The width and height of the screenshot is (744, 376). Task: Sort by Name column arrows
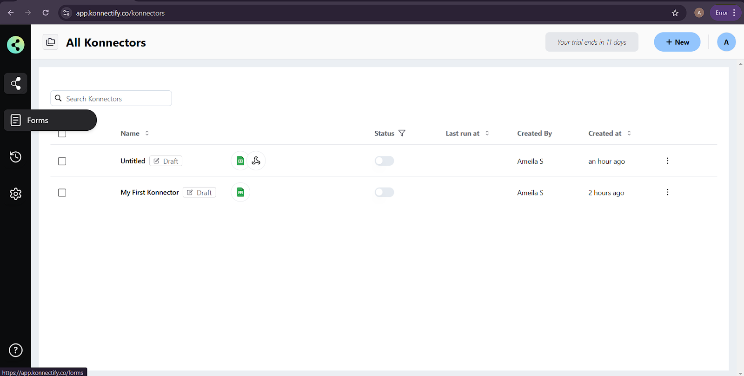point(147,133)
